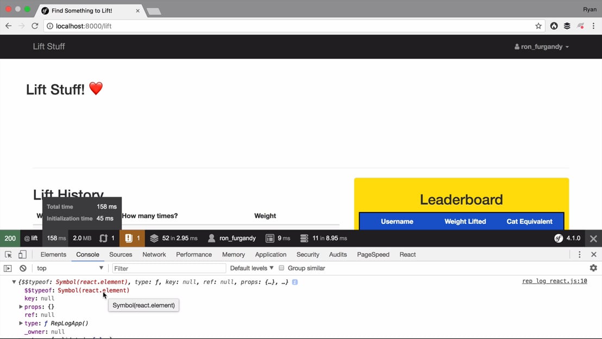Click the blue info icon beside logged object

(294, 282)
